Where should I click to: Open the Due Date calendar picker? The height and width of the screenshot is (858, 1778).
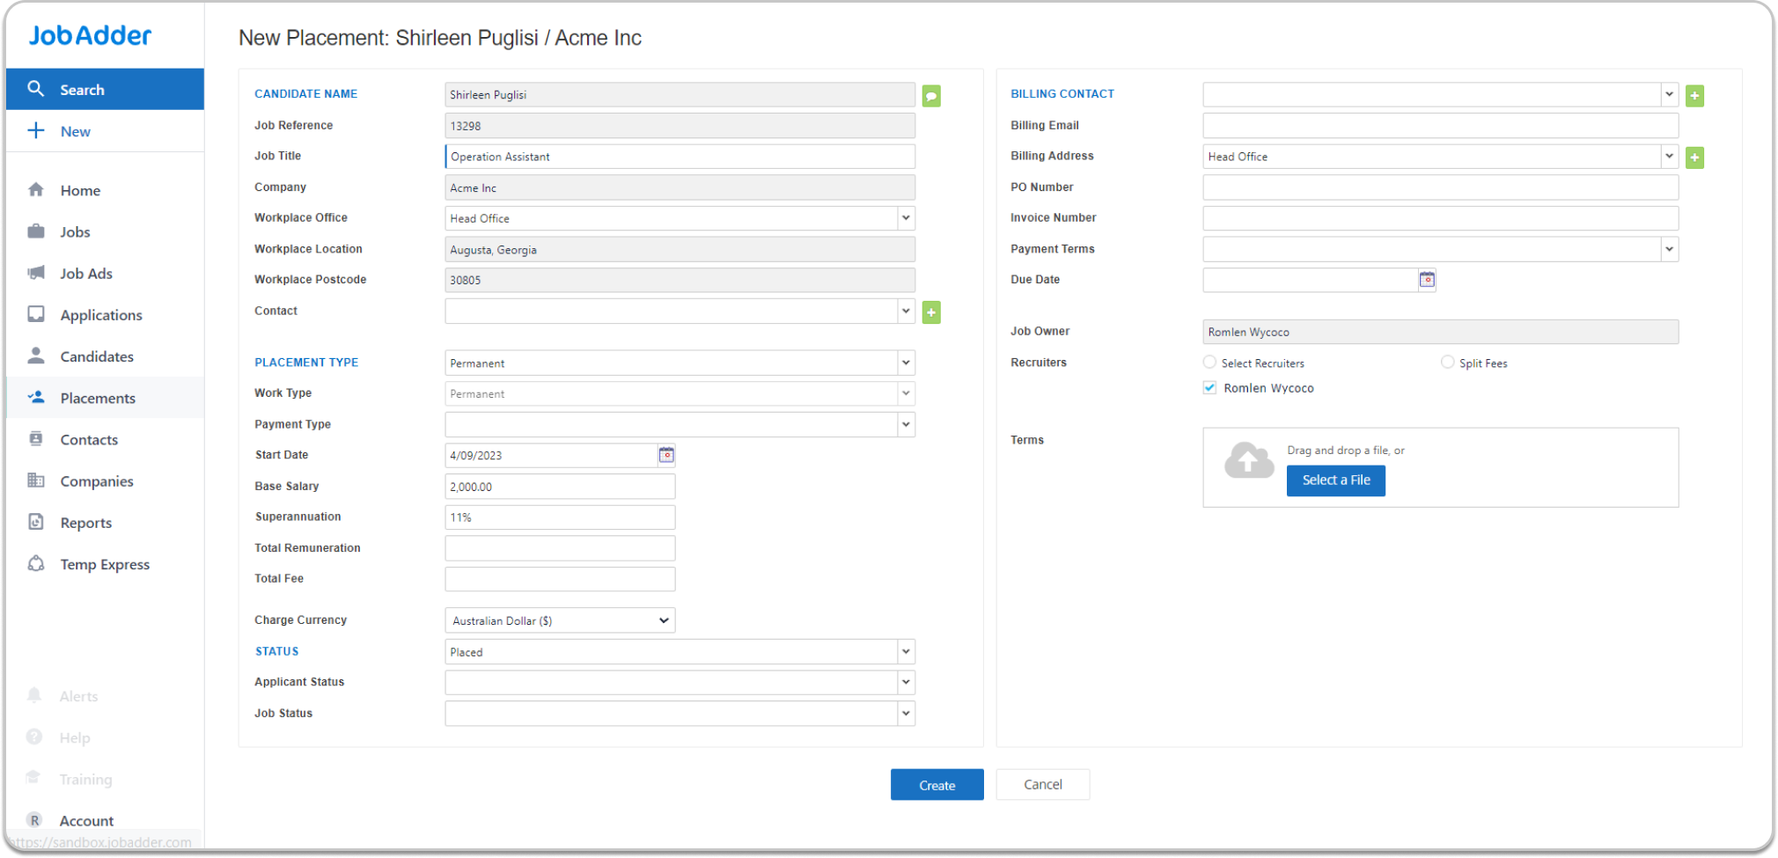pyautogui.click(x=1427, y=280)
